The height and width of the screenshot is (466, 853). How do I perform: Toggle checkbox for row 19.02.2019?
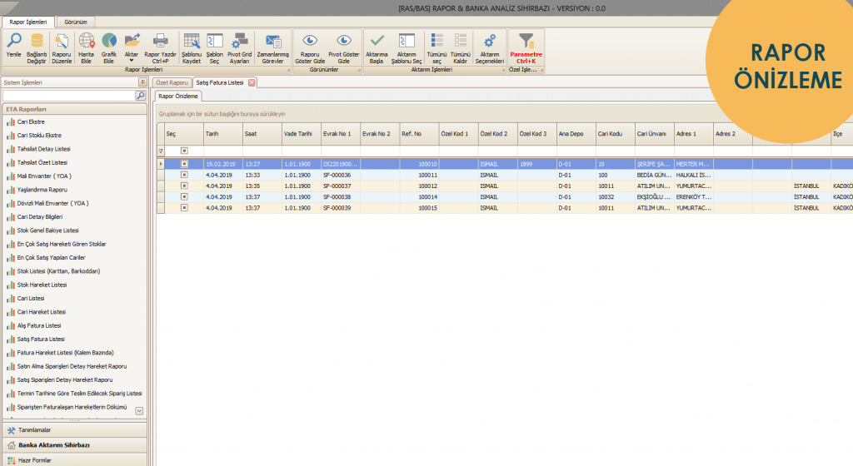point(184,163)
